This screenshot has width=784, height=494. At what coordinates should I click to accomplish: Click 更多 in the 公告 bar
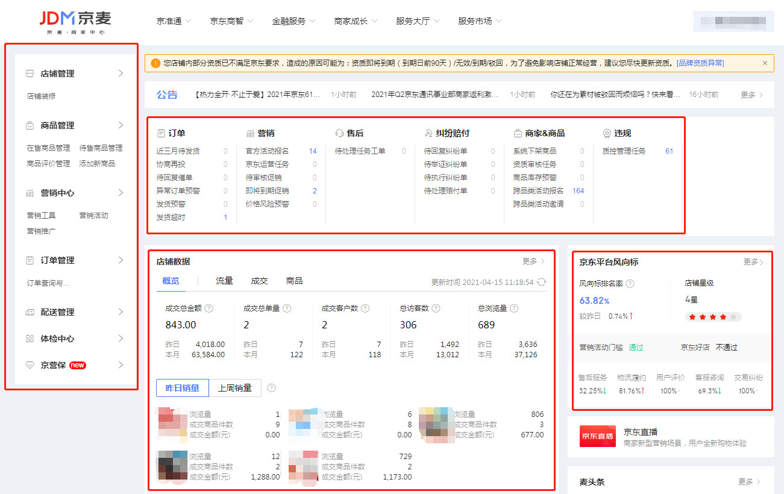752,95
